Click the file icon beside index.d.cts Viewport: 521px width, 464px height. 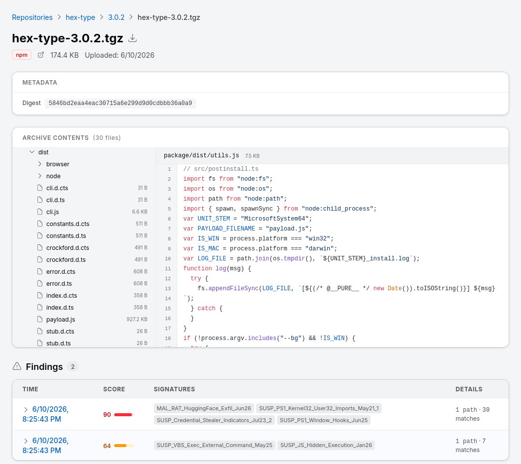[x=40, y=296]
